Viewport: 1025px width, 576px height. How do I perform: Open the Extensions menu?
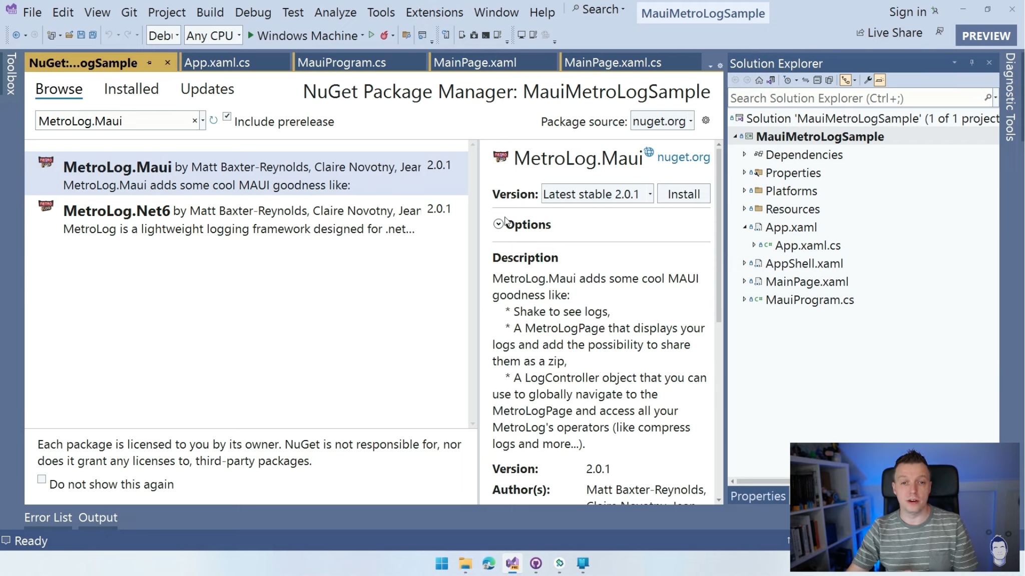(x=434, y=12)
